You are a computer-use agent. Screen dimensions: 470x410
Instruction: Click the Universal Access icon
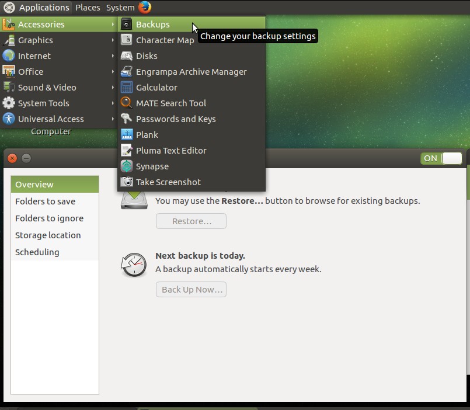click(x=9, y=119)
